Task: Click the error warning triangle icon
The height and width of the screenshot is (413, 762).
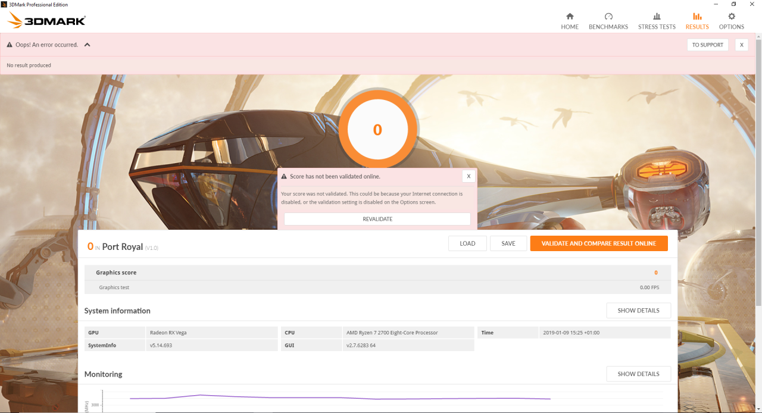Action: pos(10,45)
